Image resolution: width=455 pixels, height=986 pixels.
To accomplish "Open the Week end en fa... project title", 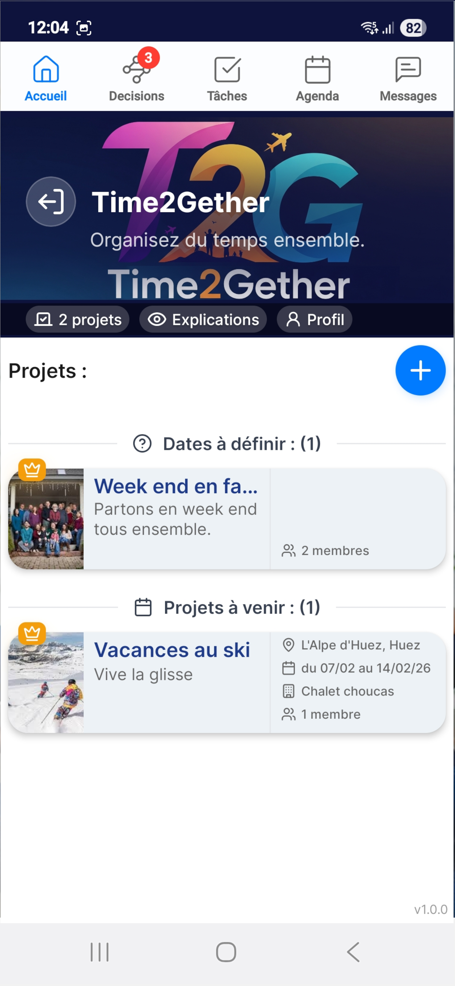I will point(176,486).
